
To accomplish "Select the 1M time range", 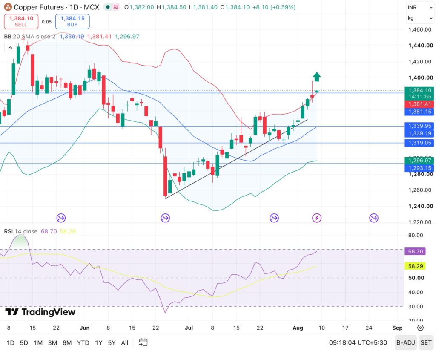I will (38, 342).
